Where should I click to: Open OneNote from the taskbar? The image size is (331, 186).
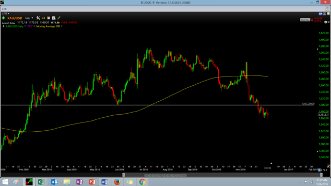click(x=79, y=182)
